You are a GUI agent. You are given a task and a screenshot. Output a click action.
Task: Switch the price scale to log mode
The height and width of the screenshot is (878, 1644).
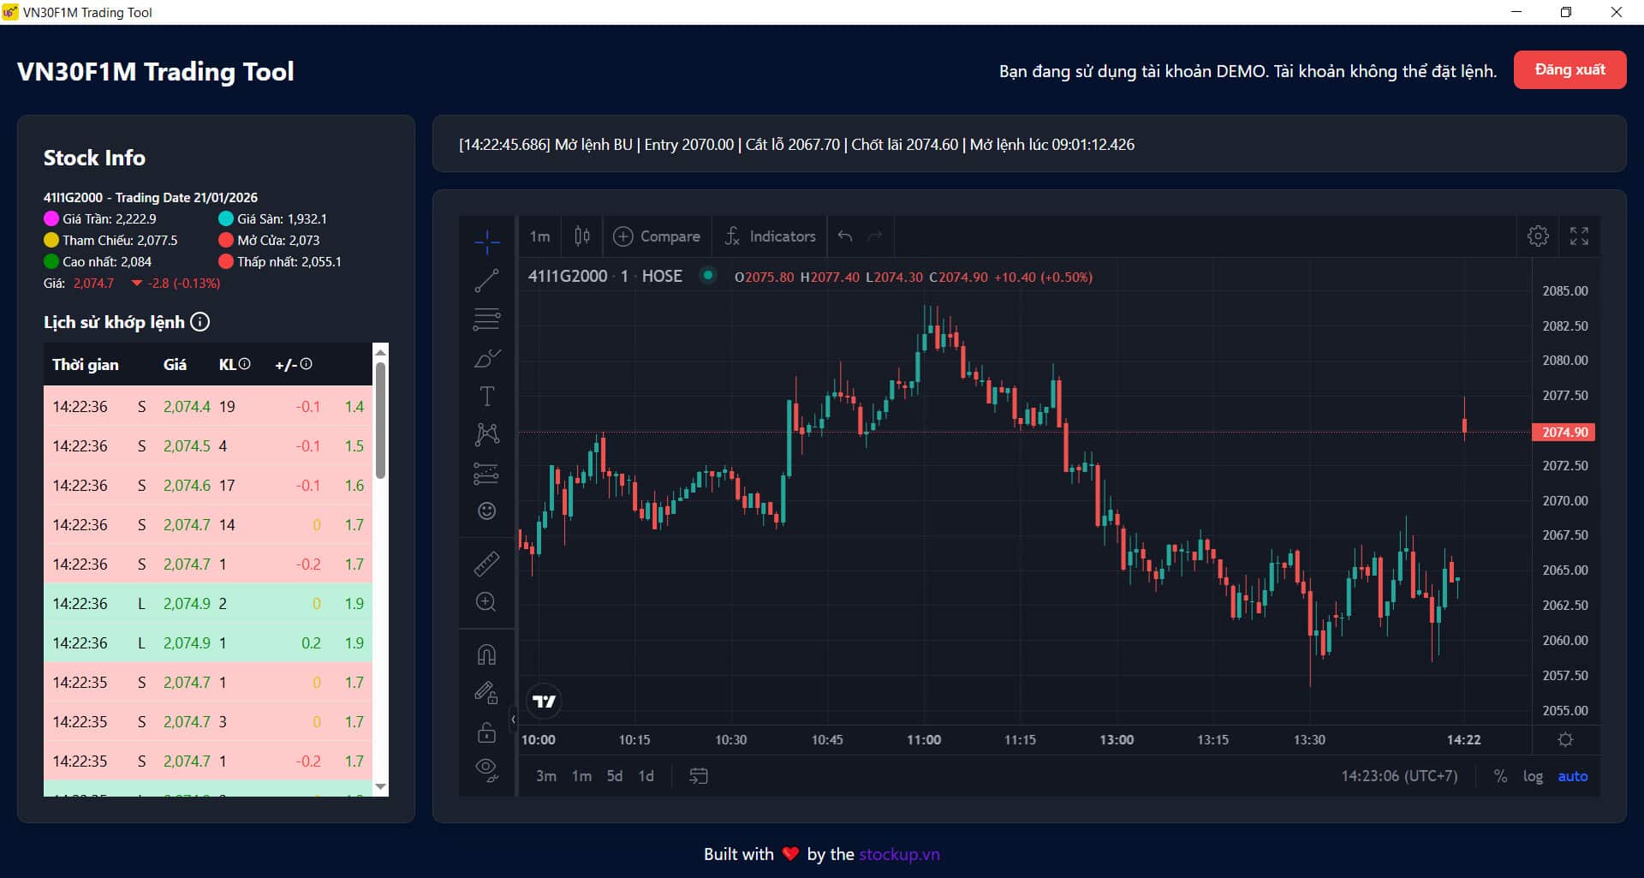coord(1533,776)
